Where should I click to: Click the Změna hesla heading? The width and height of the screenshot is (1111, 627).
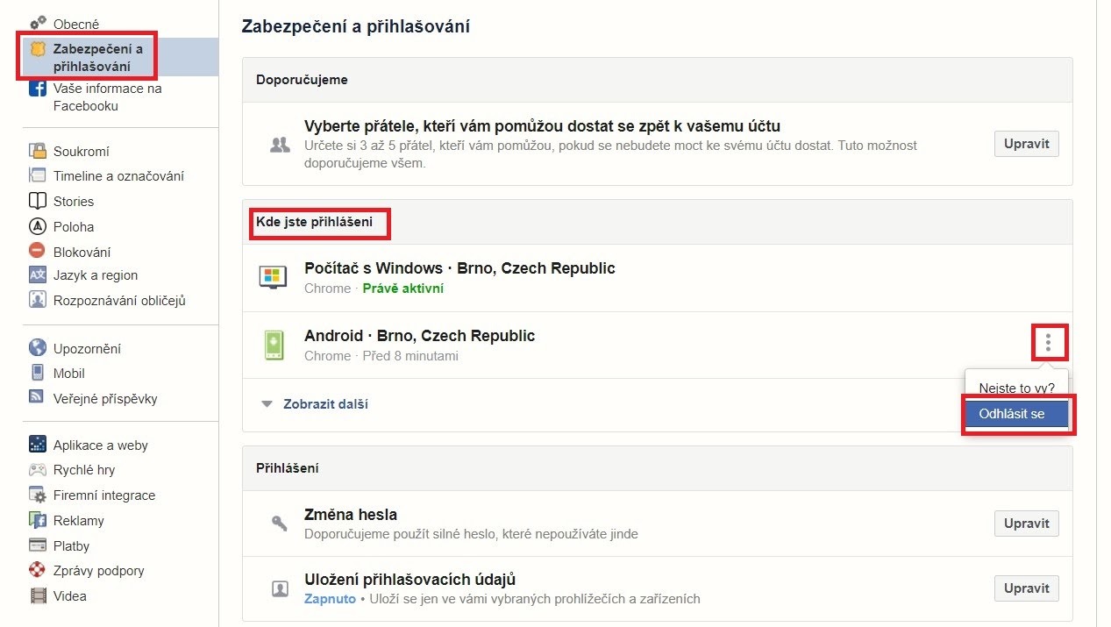click(x=351, y=515)
